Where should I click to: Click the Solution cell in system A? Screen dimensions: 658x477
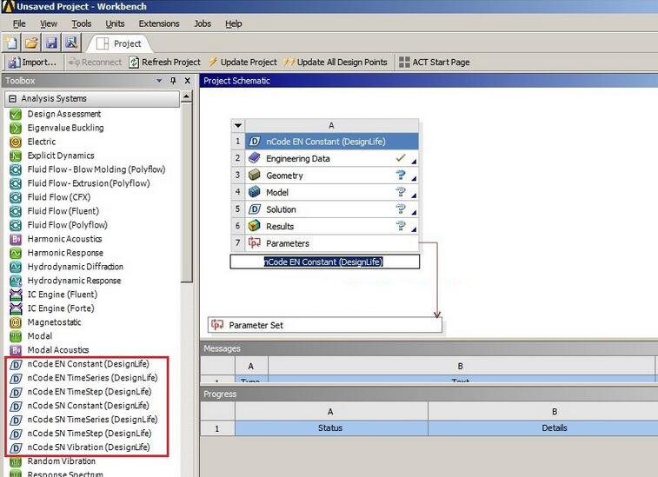(331, 209)
